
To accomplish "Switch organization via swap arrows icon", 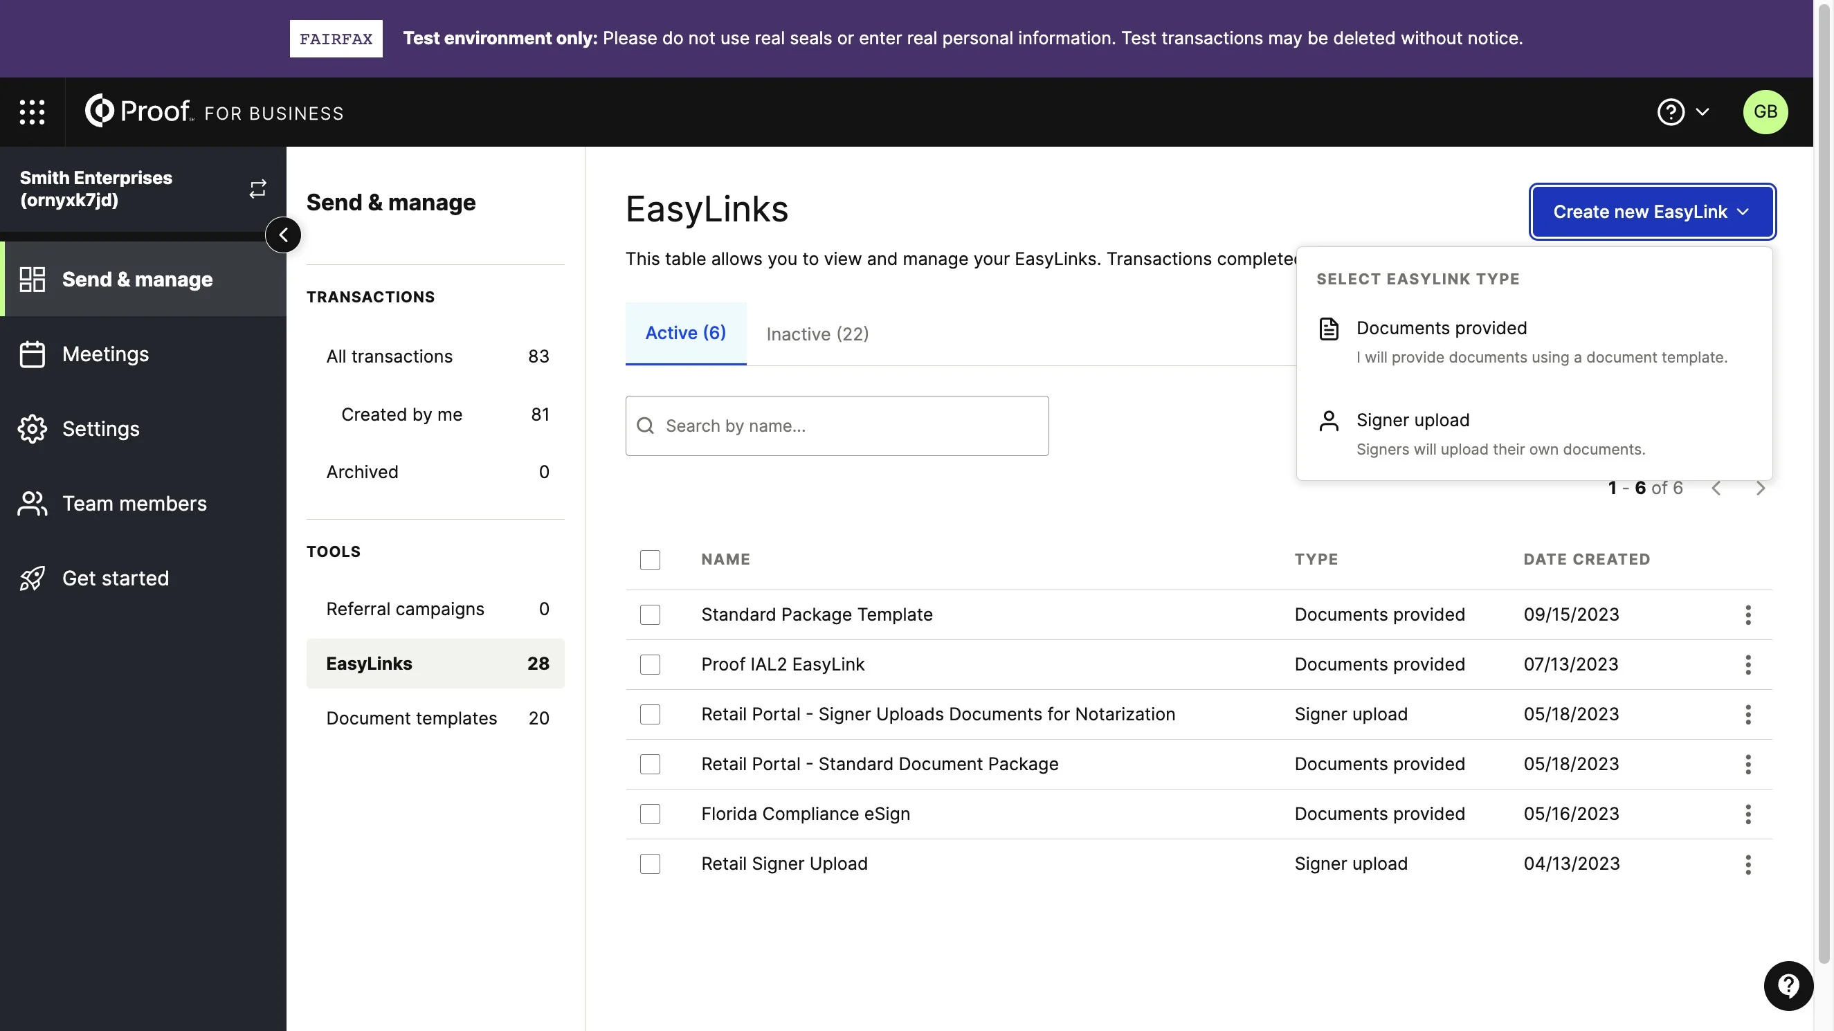I will 257,189.
